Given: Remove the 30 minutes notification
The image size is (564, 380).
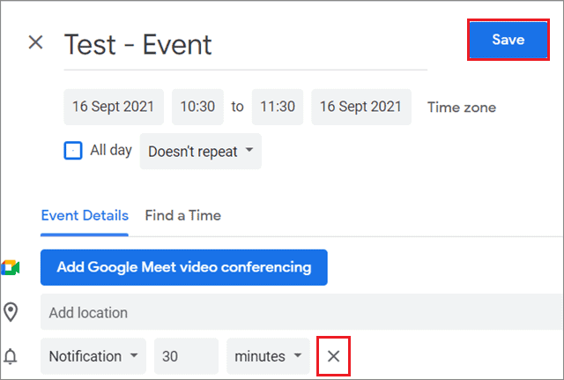Looking at the screenshot, I should click(334, 356).
